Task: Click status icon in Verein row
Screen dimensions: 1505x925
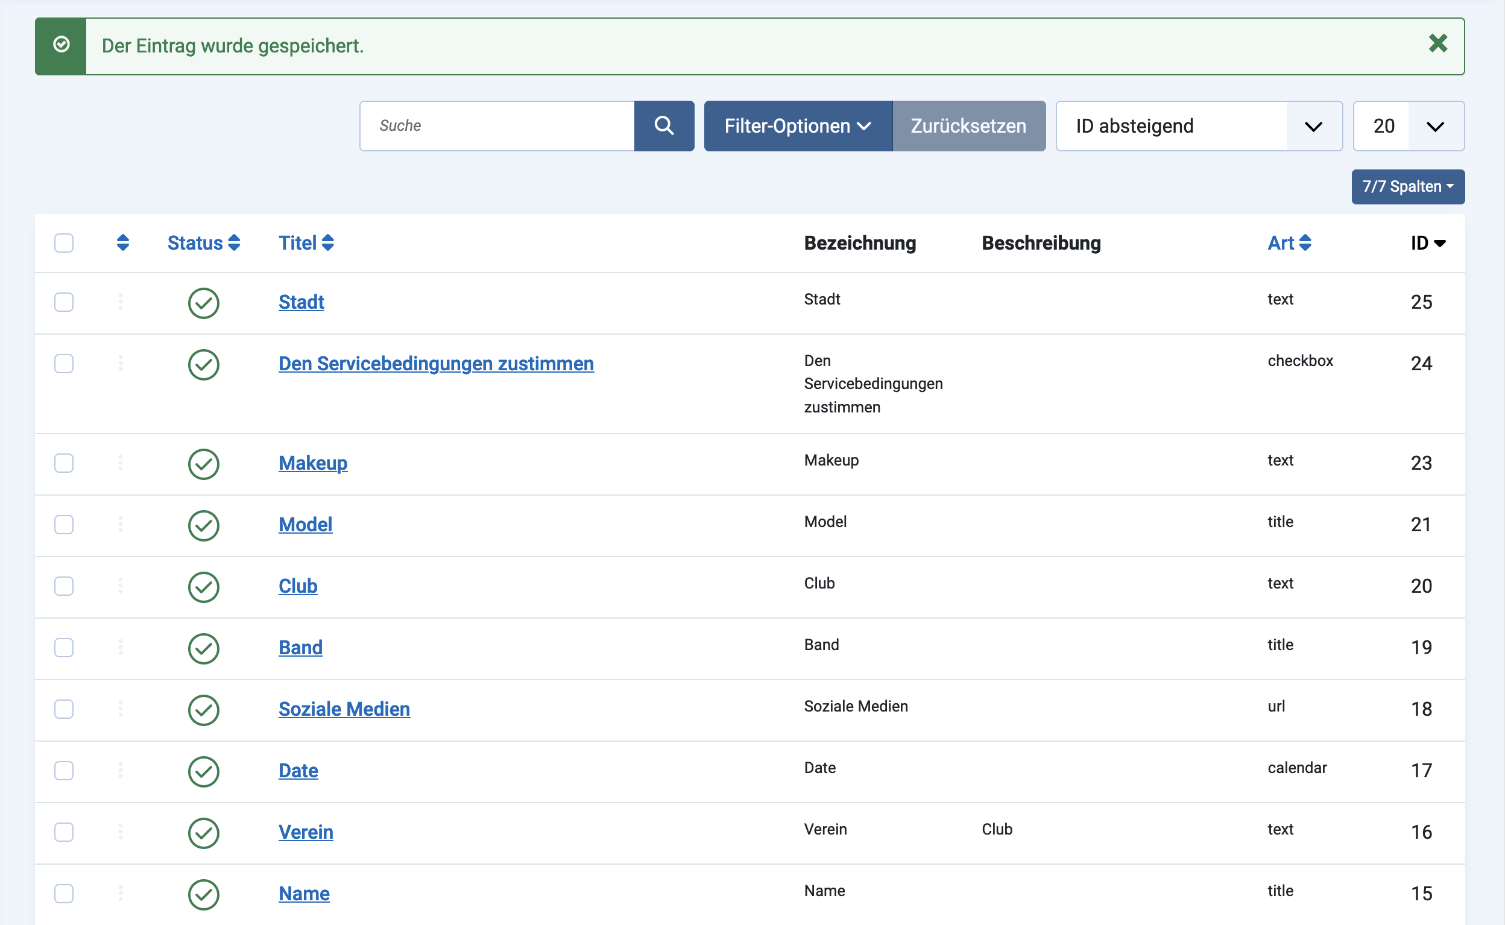Action: [204, 833]
